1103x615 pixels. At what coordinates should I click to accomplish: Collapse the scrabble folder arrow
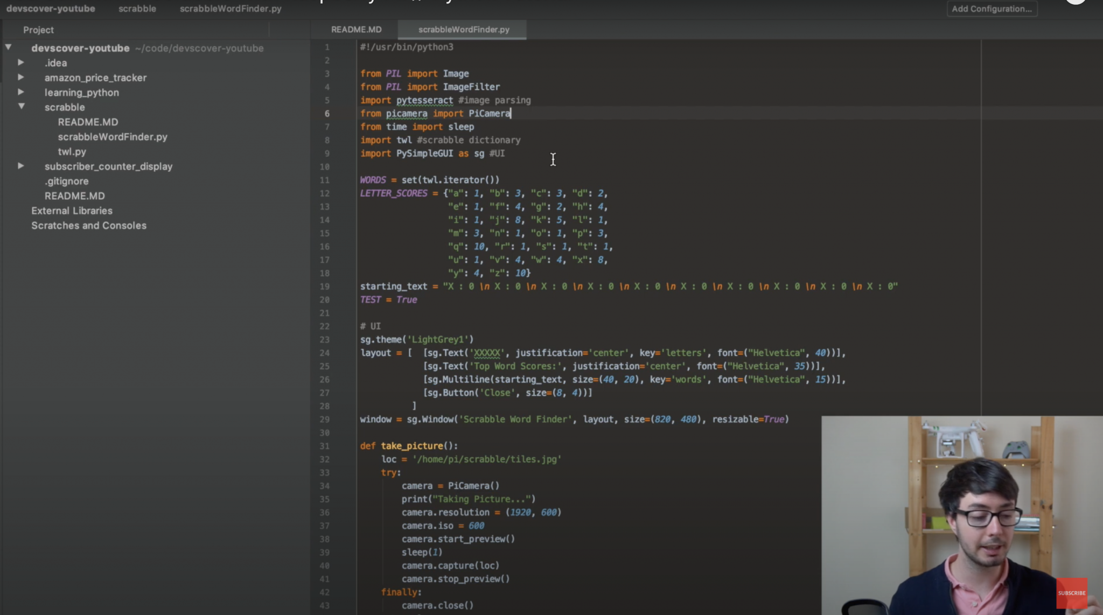pos(22,107)
